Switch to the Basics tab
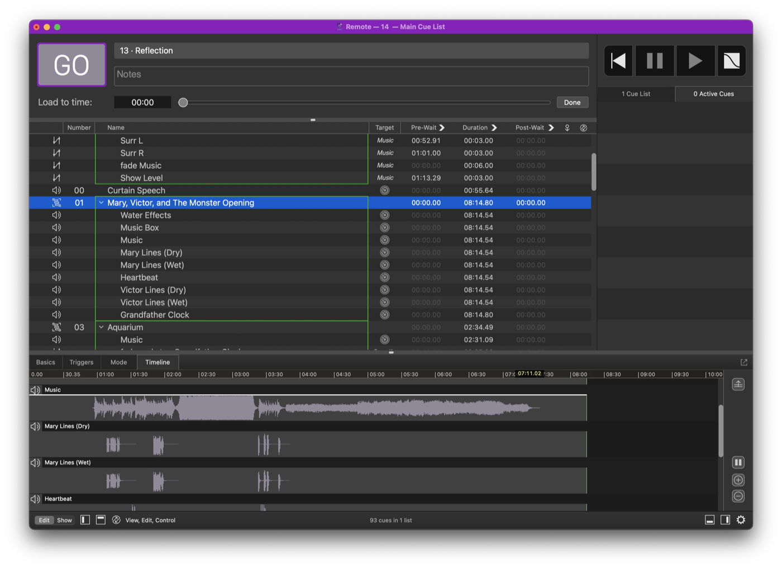782x568 pixels. point(45,362)
